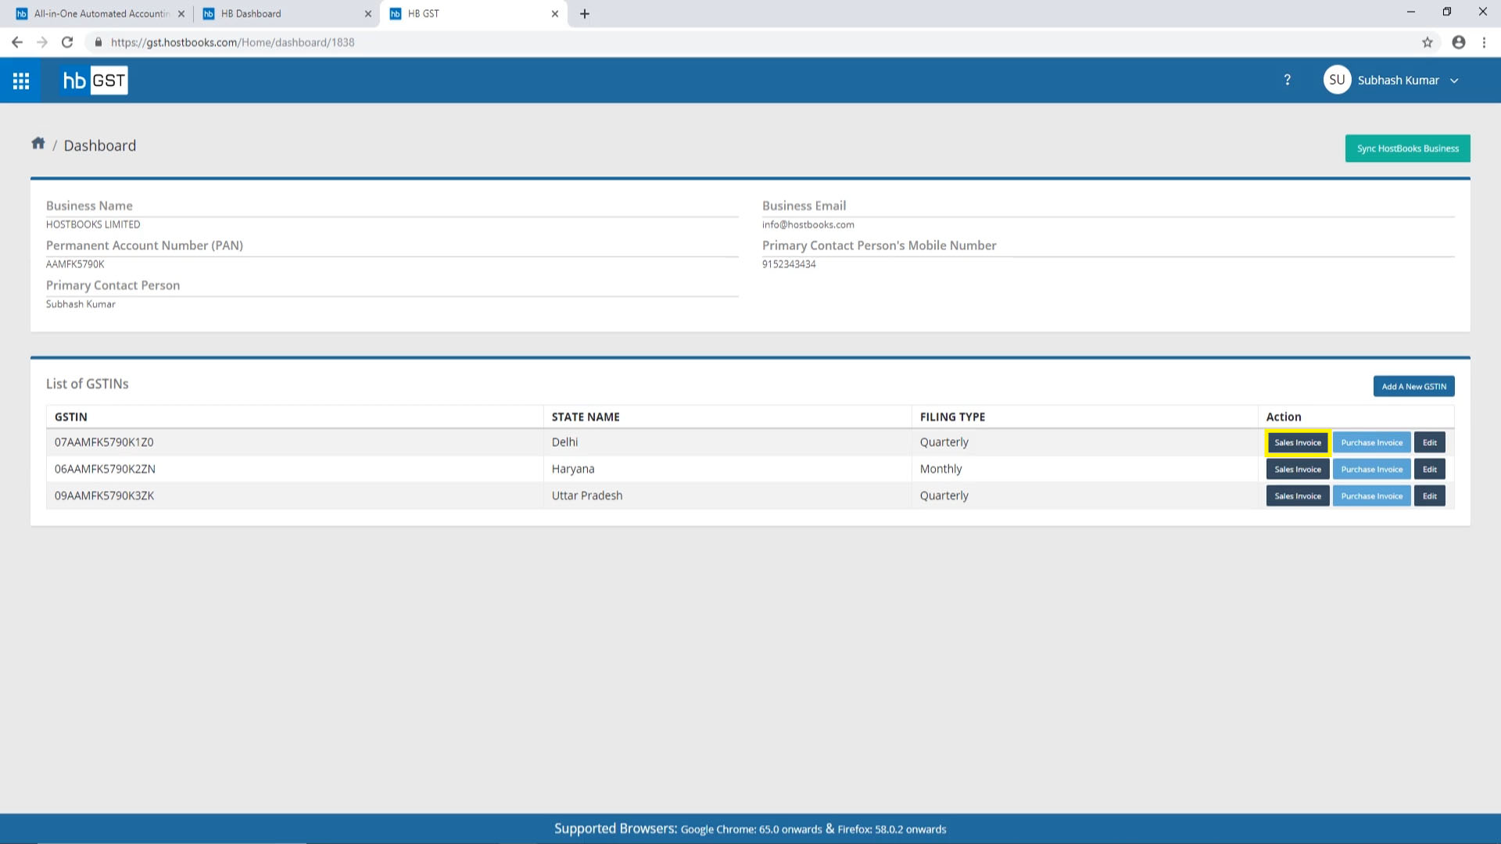Click Add A New GSTIN
Screen dimensions: 1501x844
pyautogui.click(x=1413, y=386)
